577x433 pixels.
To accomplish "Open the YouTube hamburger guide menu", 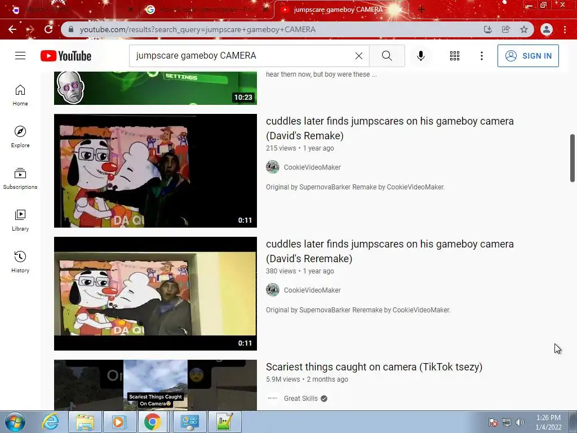I will click(20, 56).
